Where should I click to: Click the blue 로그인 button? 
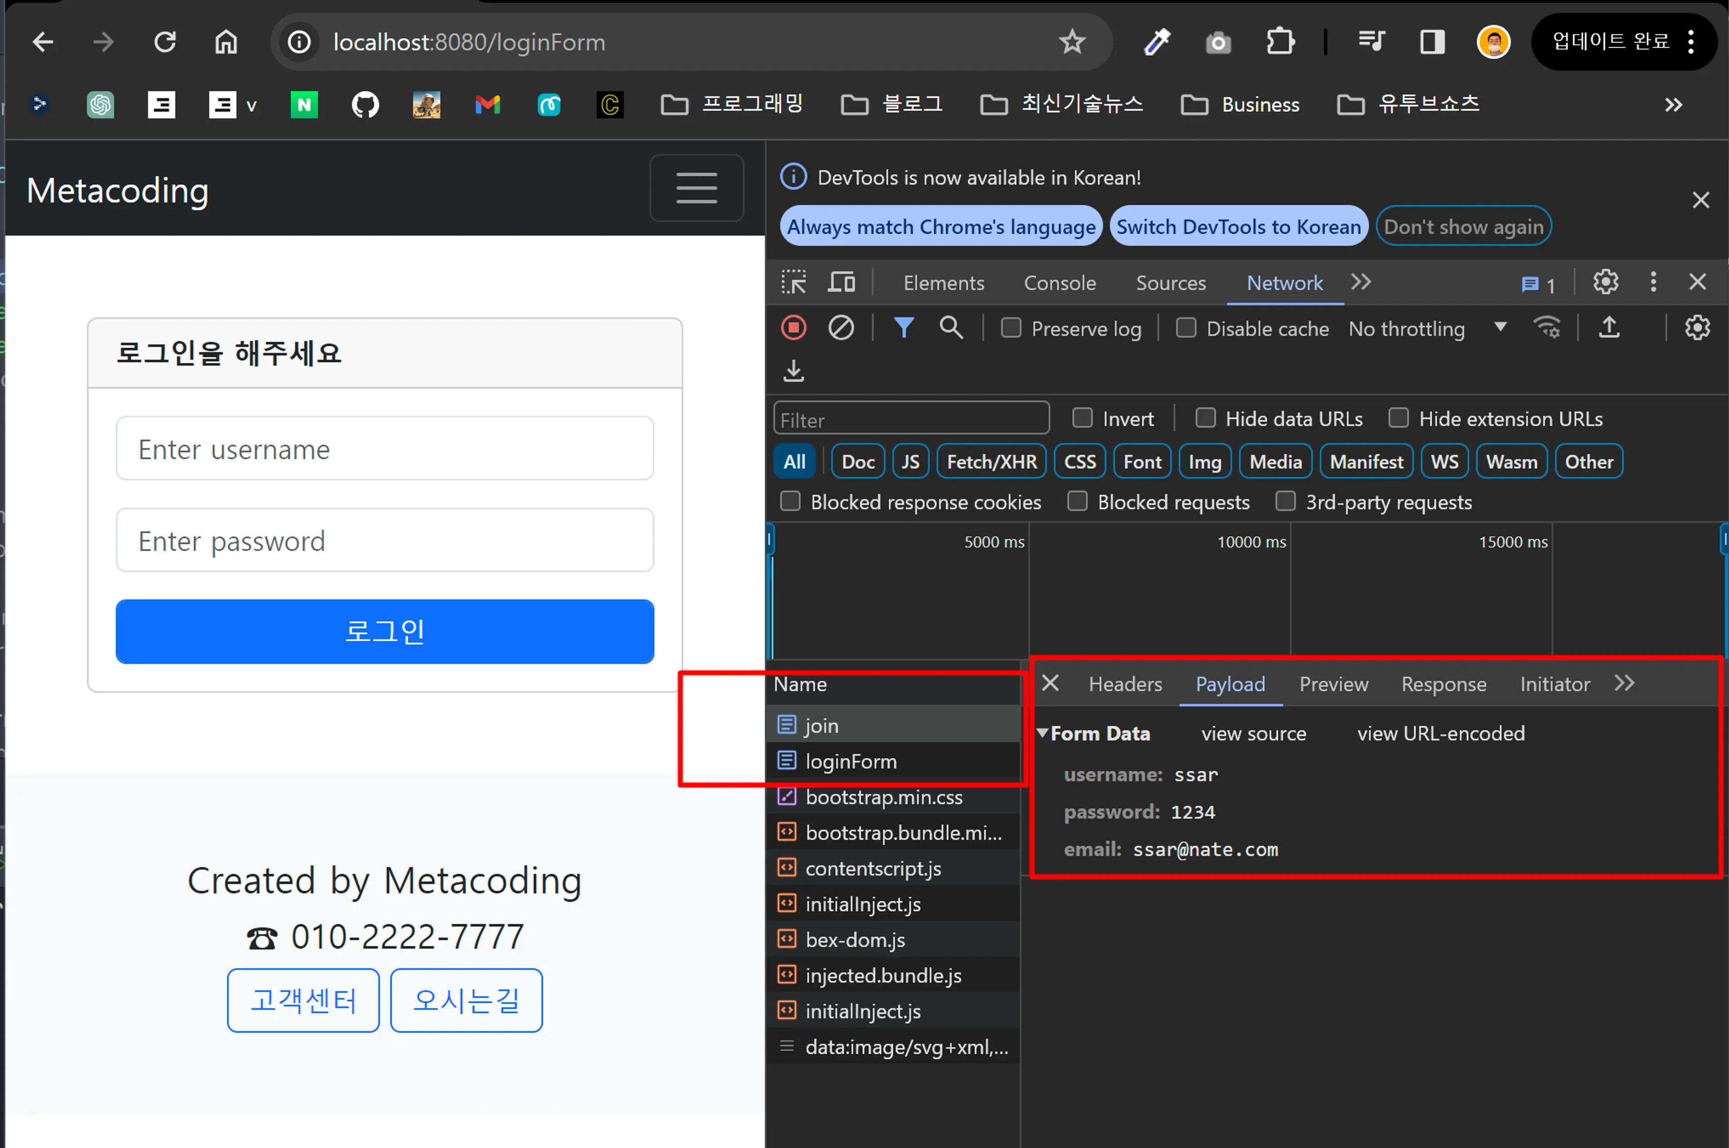385,631
